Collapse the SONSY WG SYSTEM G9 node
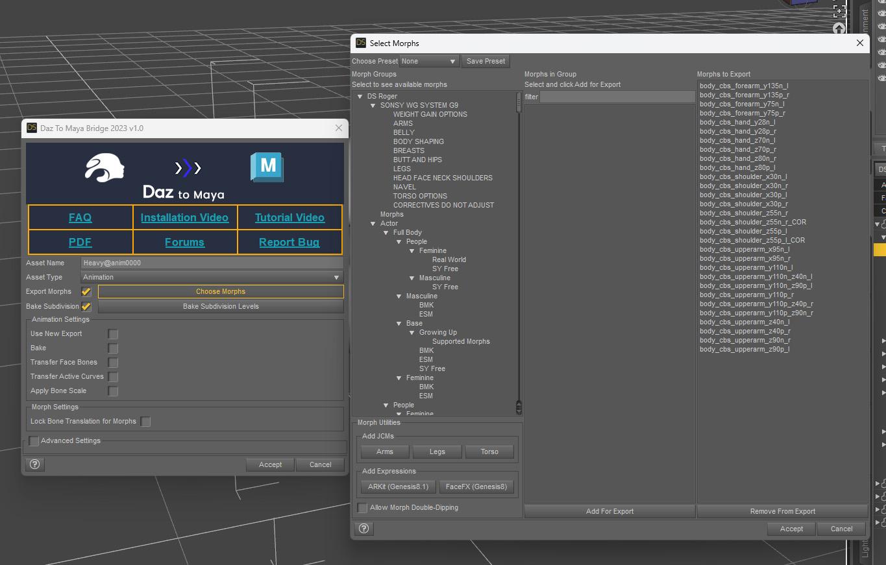886x565 pixels. [x=373, y=106]
